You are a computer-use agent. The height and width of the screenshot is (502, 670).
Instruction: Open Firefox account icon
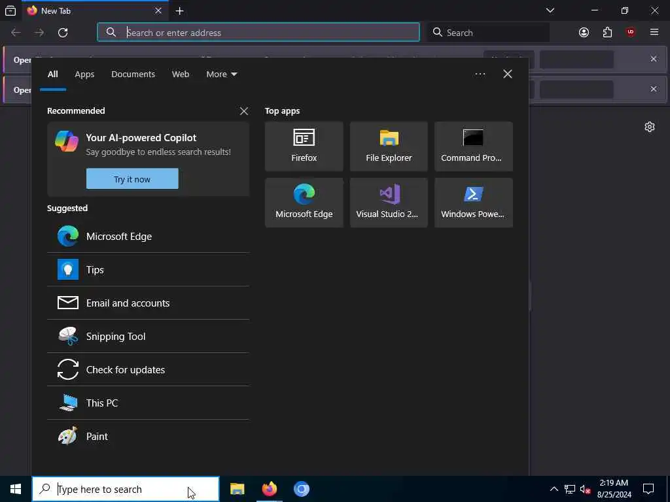pyautogui.click(x=584, y=33)
